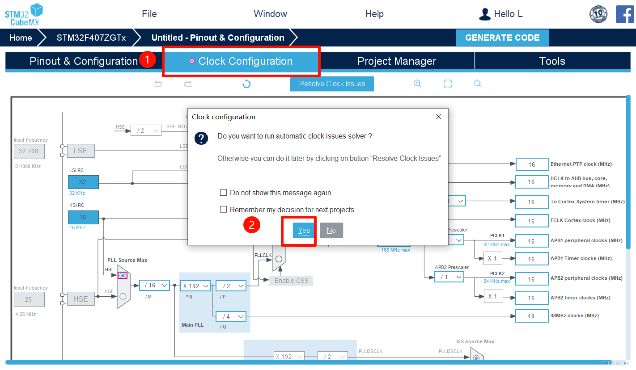Screen dimensions: 636x370
Task: Click the System Clock Mux PLLCLK block
Action: pos(279,259)
